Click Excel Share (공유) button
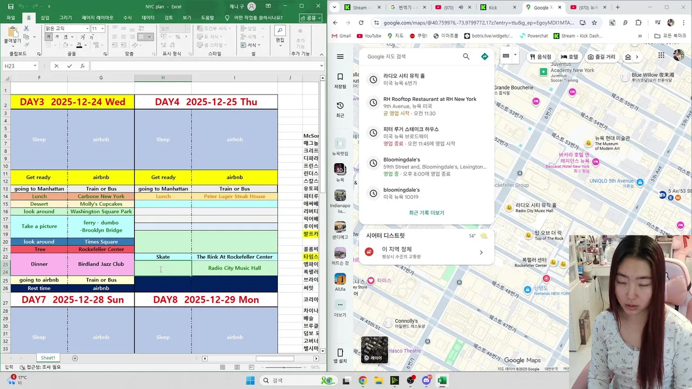Viewport: 692px width, 389px height. coord(311,18)
